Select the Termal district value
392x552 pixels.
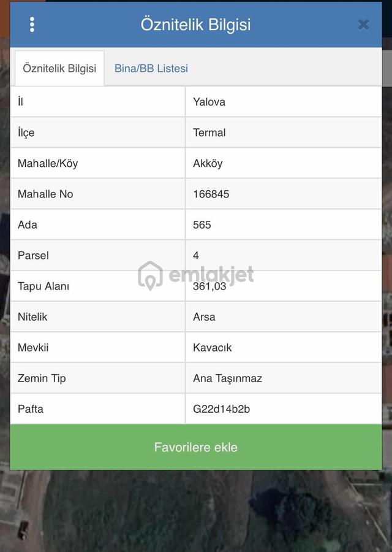click(209, 132)
